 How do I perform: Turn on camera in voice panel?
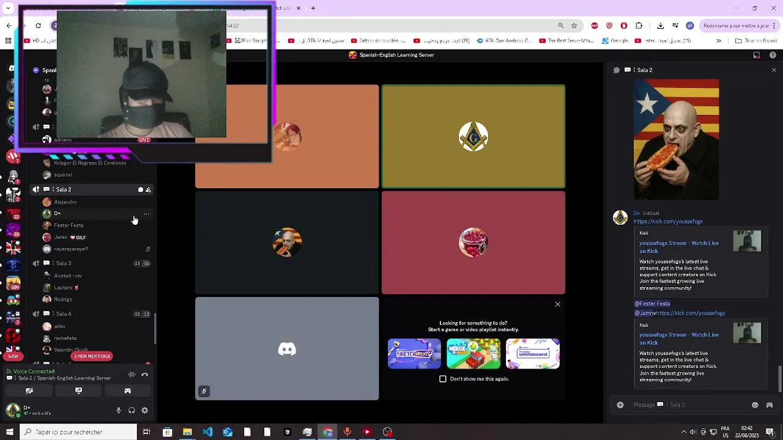click(29, 391)
